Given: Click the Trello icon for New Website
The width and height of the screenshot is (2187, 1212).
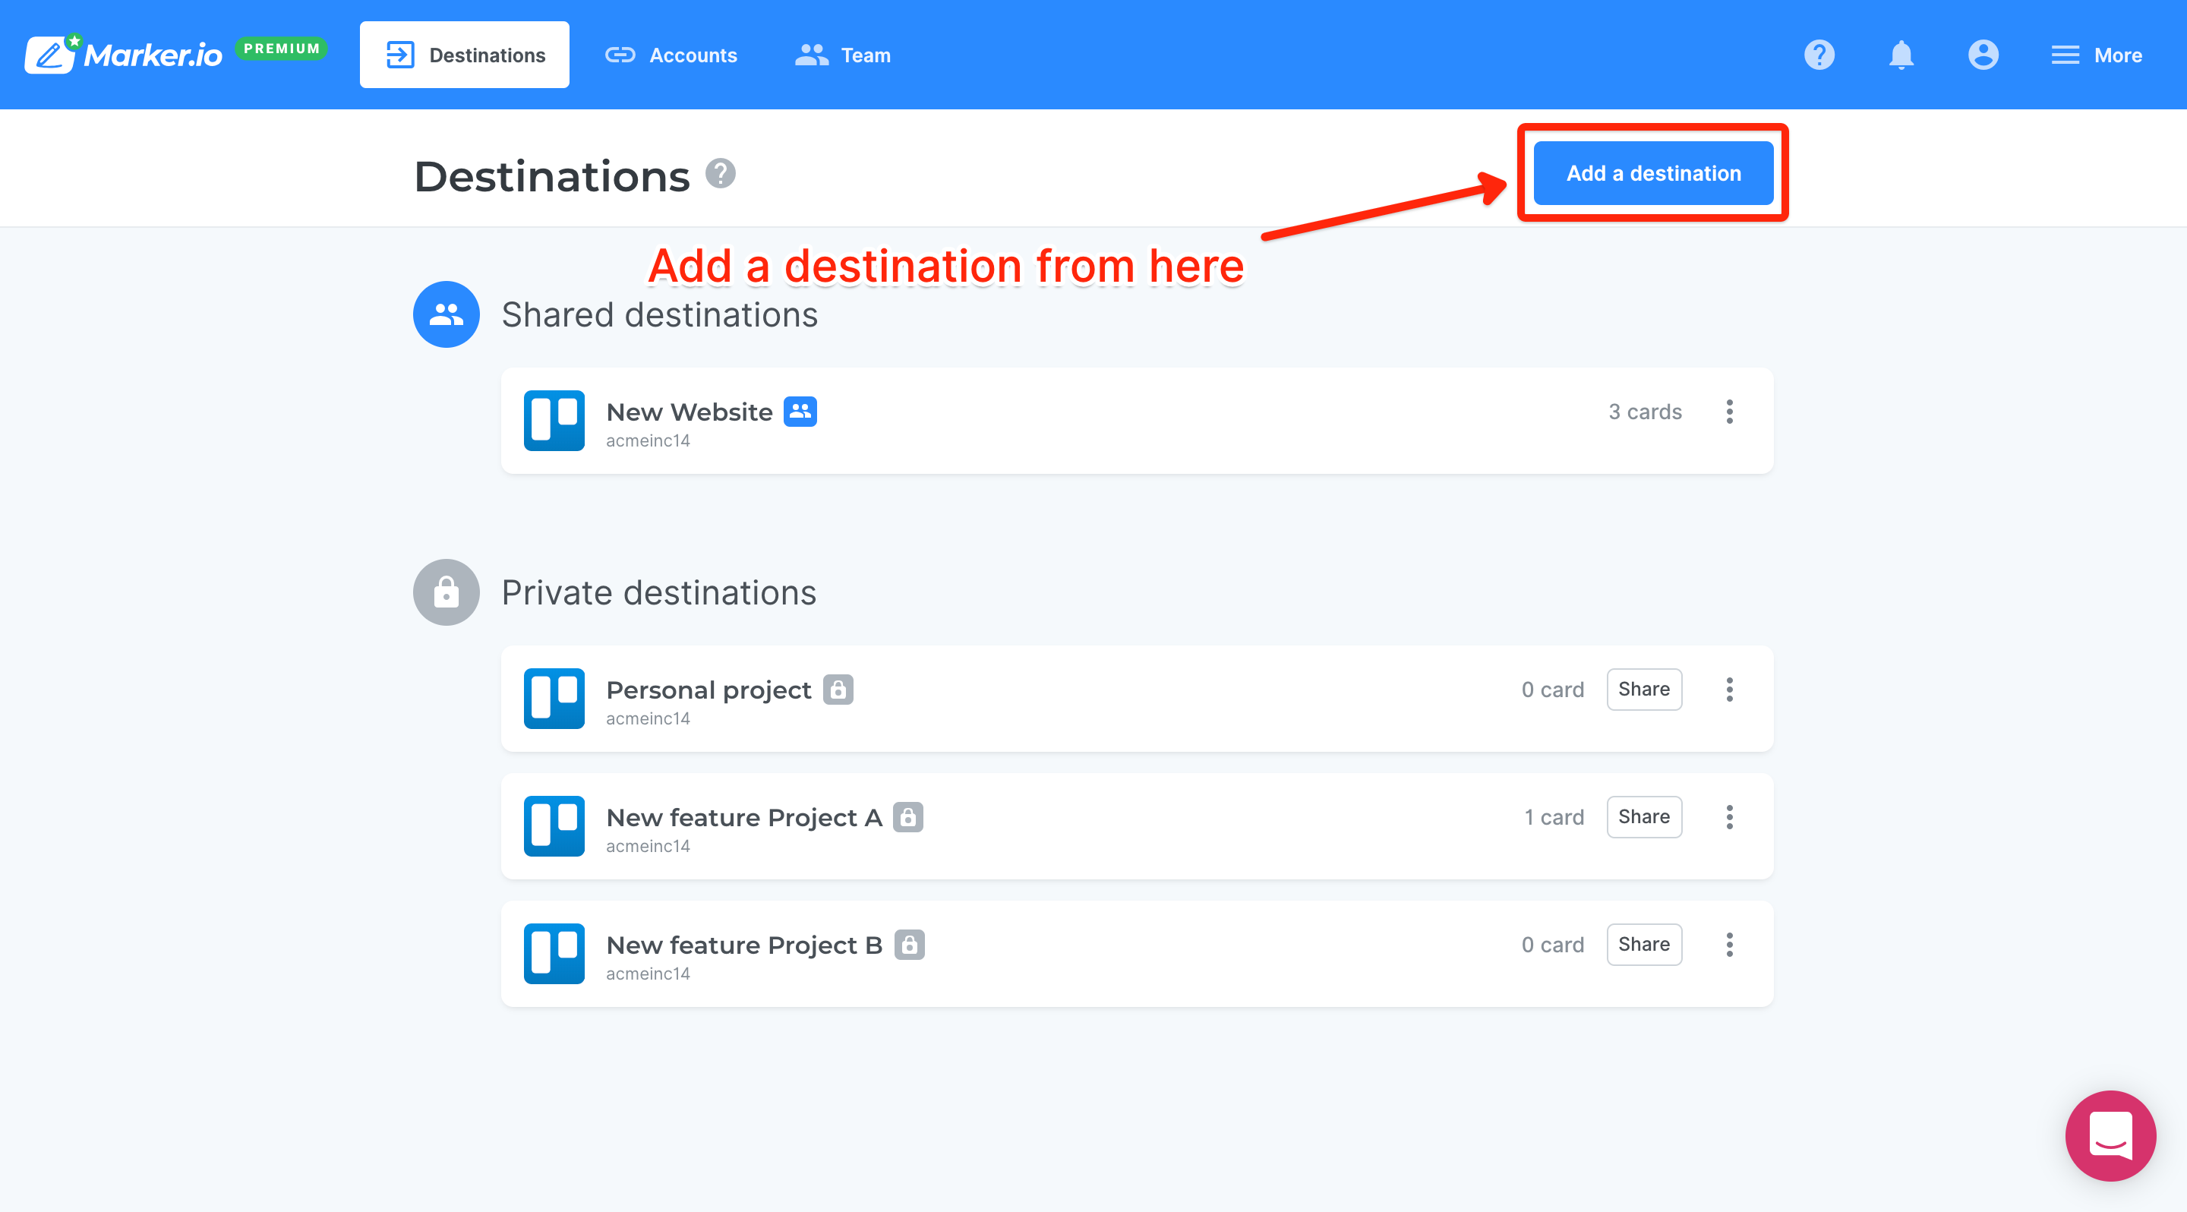Looking at the screenshot, I should [554, 420].
